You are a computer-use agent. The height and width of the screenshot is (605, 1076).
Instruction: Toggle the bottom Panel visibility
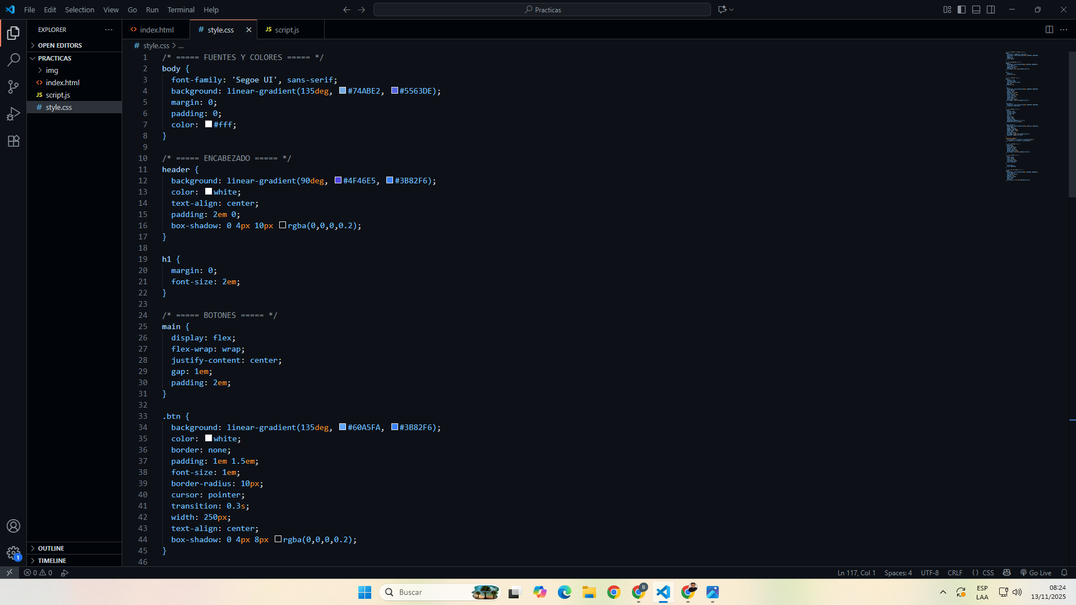point(976,10)
